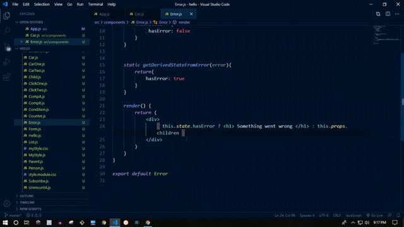Click the feedback icon in status bar

[390, 215]
